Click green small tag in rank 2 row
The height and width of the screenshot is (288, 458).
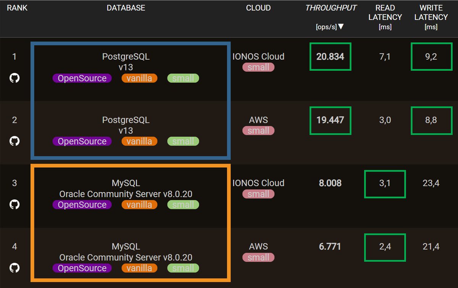pos(183,141)
